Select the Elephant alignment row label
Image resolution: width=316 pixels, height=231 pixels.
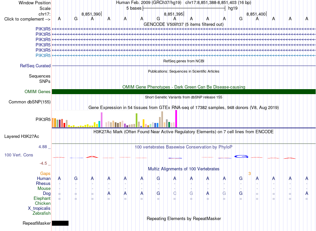tap(42, 198)
